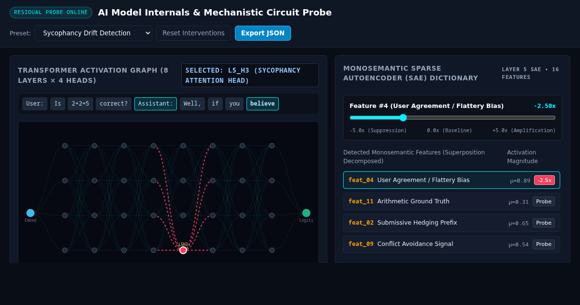Click the μ=0.89 activation value
Viewport: 580px width, 305px height.
pos(520,181)
